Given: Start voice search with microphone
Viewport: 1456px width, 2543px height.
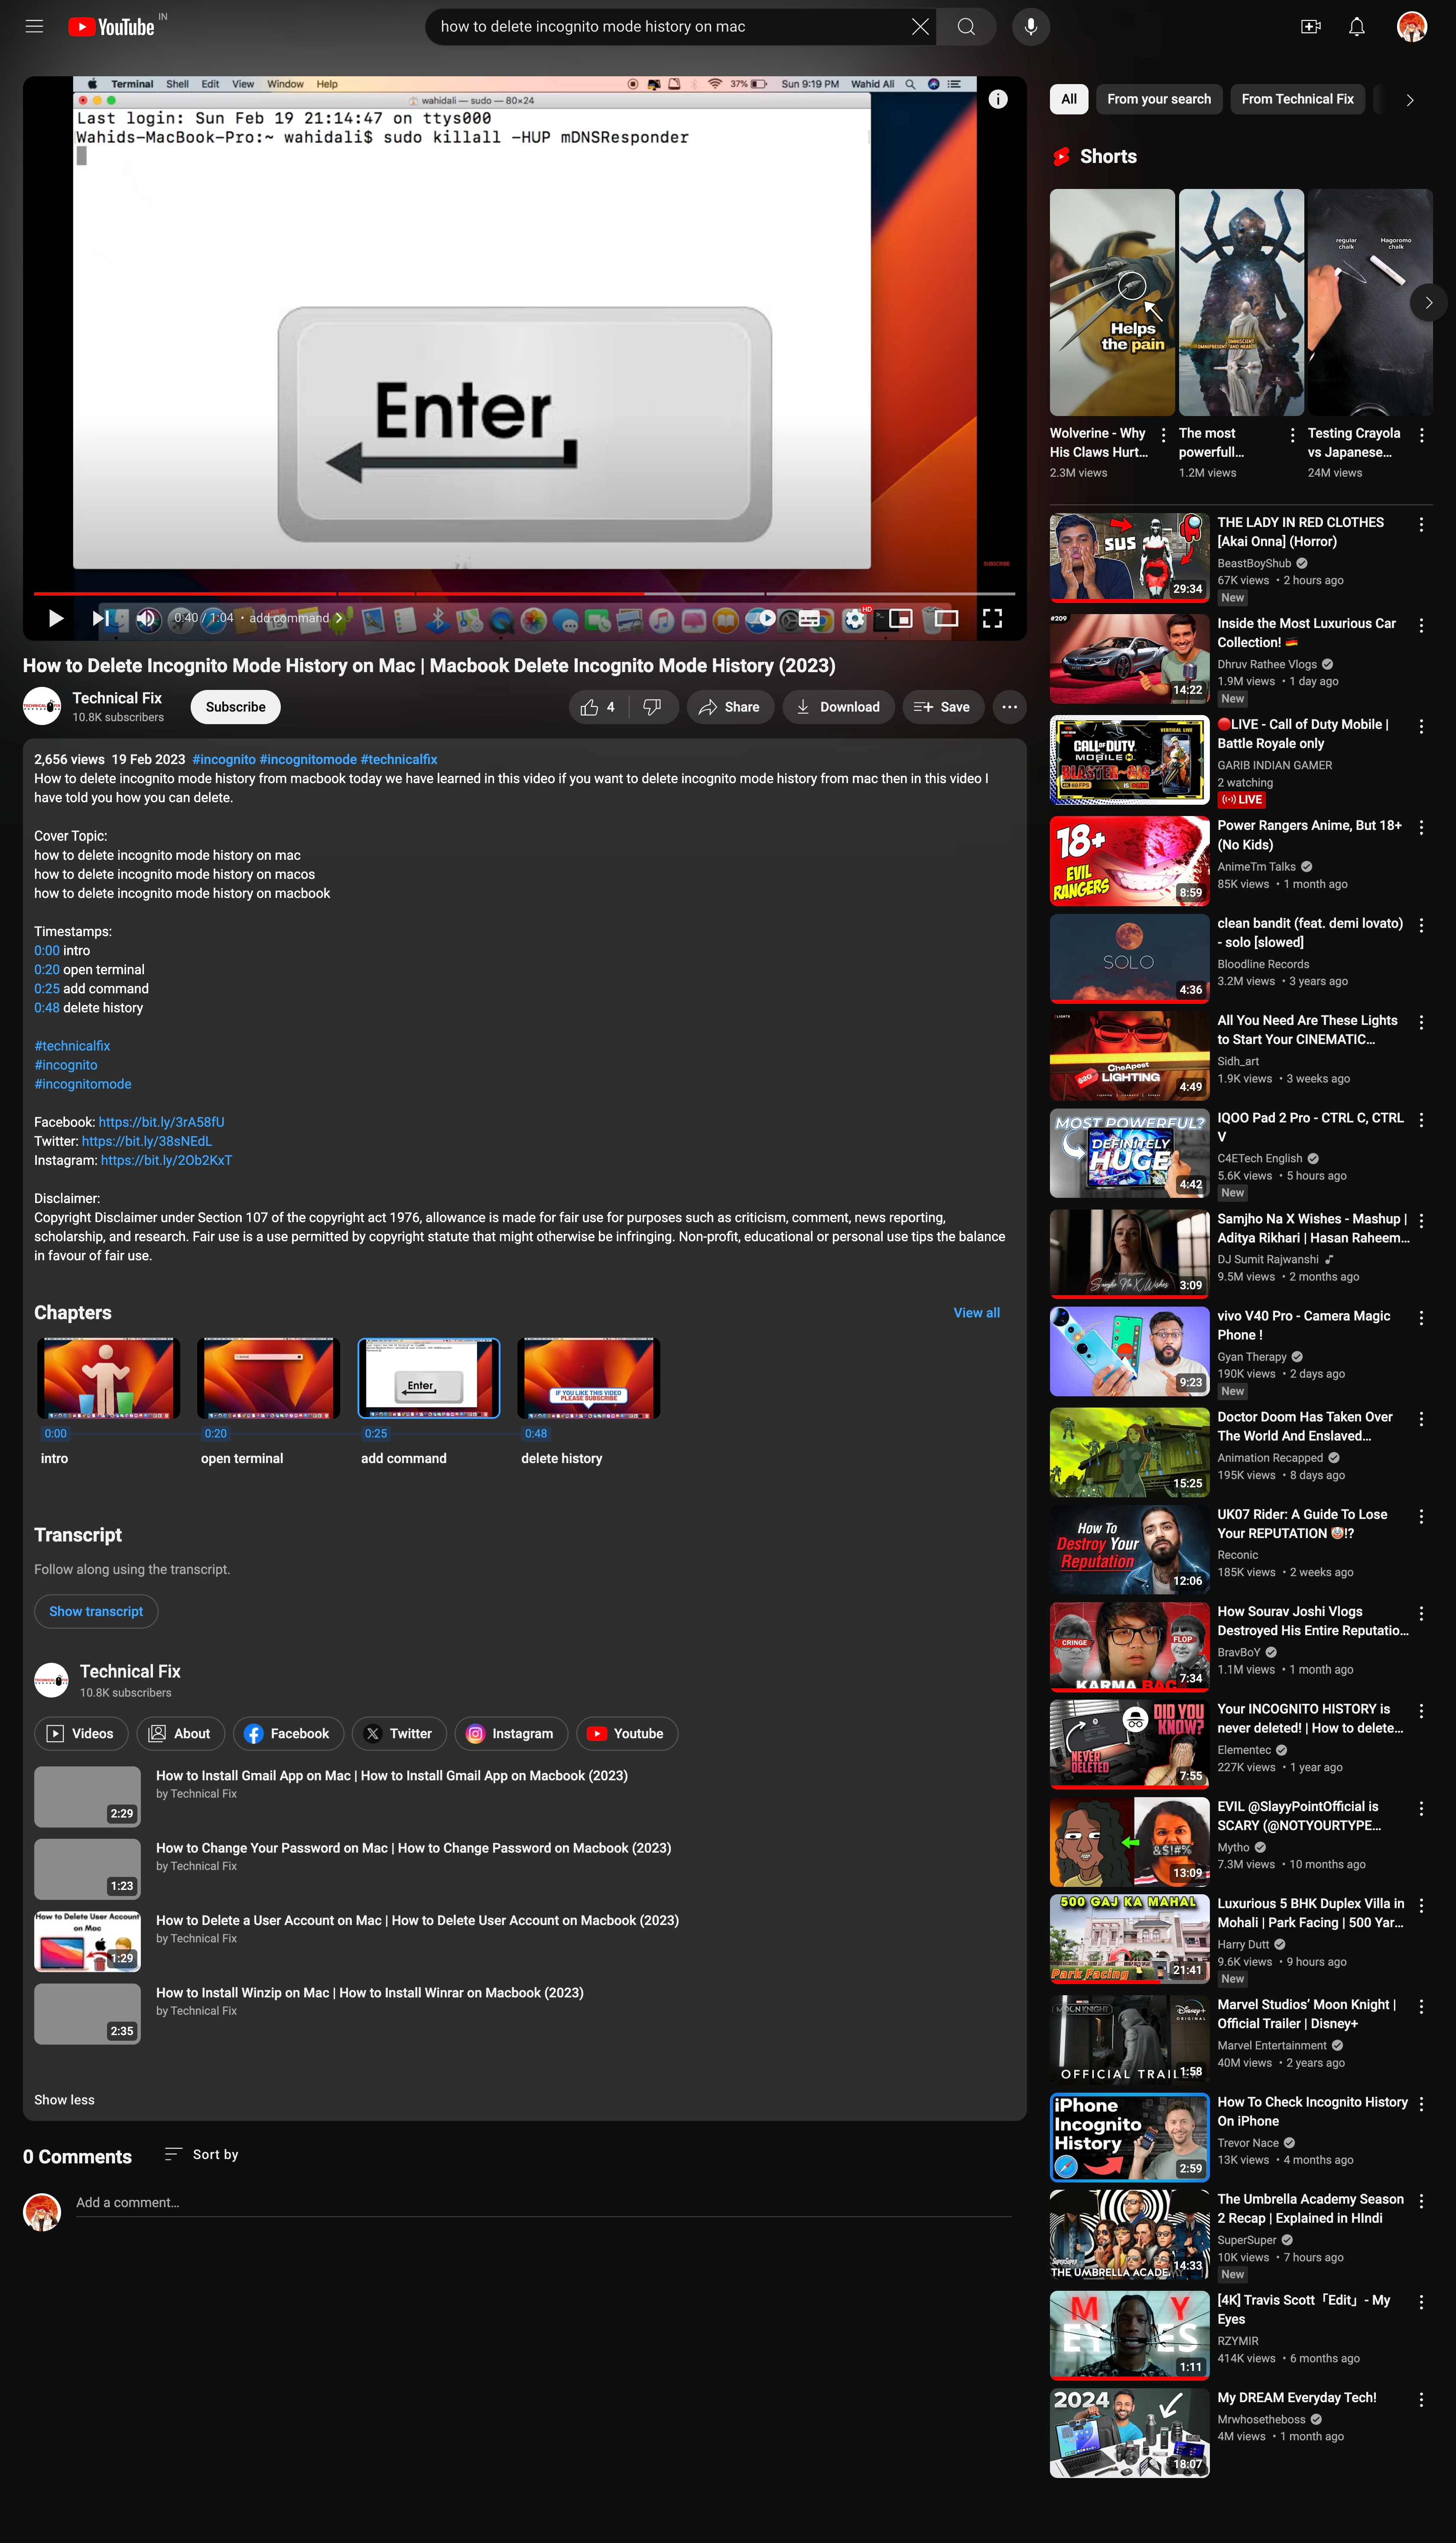Looking at the screenshot, I should tap(1030, 27).
